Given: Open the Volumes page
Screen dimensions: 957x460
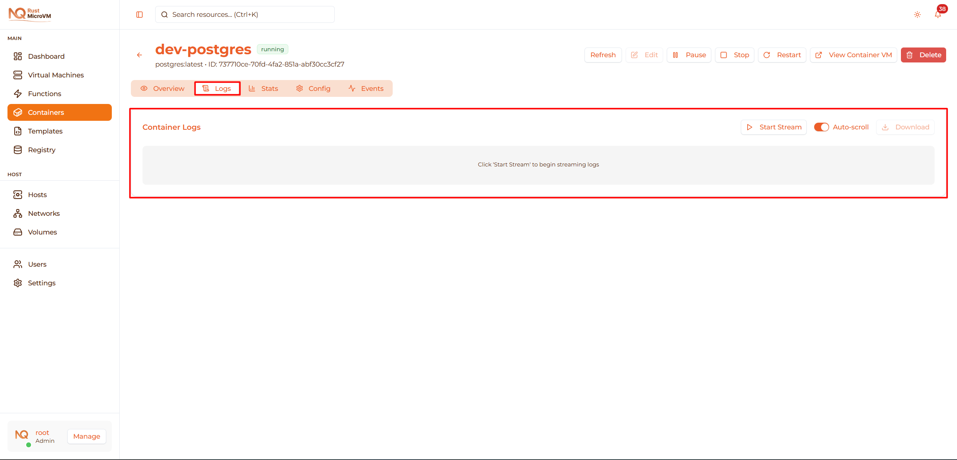Looking at the screenshot, I should [42, 232].
